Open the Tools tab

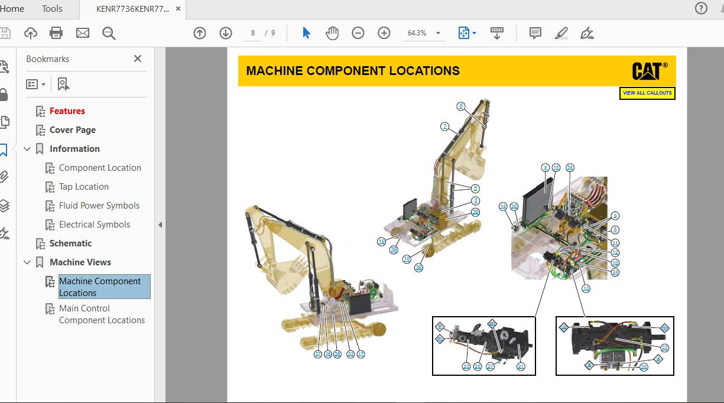point(51,9)
